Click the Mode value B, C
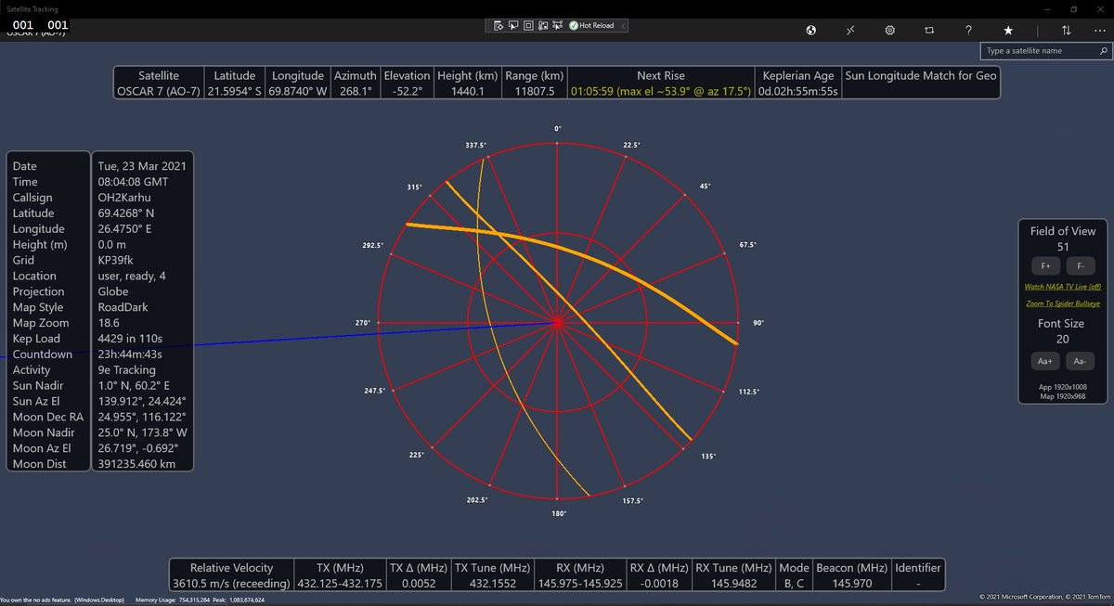Image resolution: width=1114 pixels, height=606 pixels. (794, 584)
